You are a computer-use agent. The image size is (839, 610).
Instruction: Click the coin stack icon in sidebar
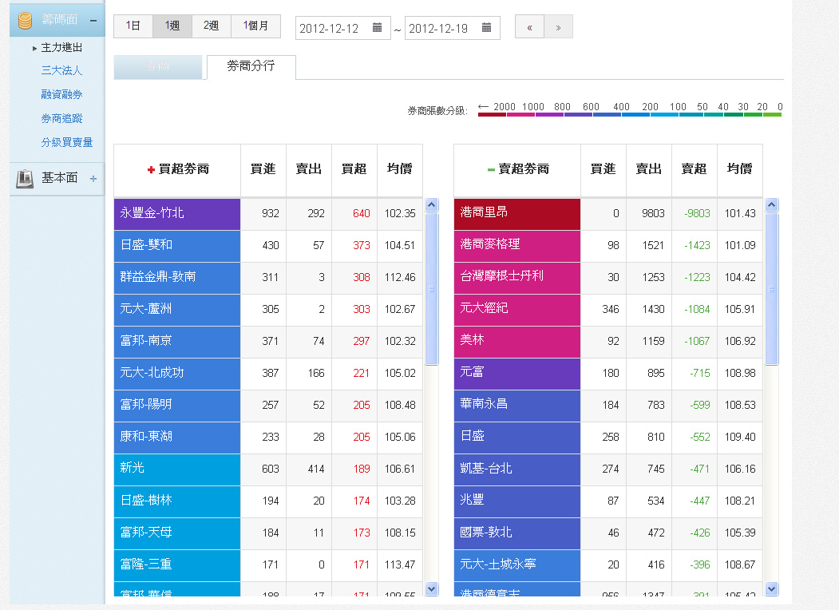point(26,21)
